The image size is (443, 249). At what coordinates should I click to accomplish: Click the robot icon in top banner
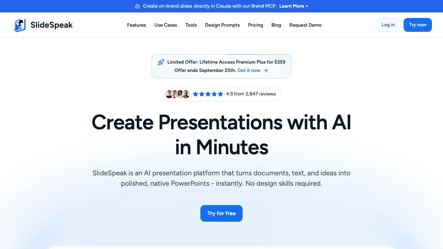137,6
